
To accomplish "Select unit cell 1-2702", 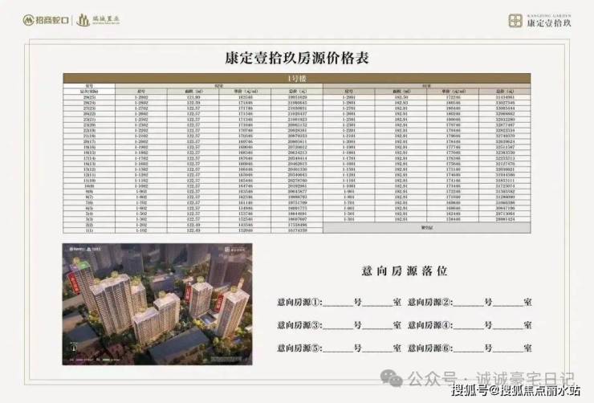I will (141, 108).
